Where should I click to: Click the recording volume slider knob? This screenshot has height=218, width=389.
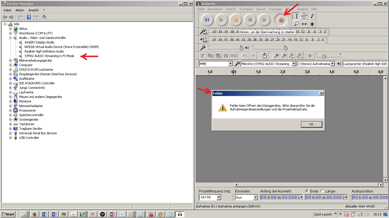click(242, 48)
